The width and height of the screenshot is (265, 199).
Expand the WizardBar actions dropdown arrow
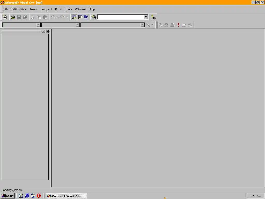pos(152,25)
